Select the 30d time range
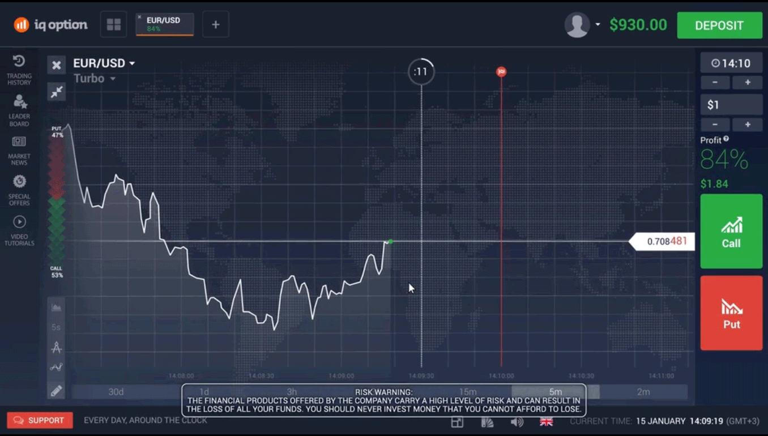The width and height of the screenshot is (768, 436). (x=116, y=392)
